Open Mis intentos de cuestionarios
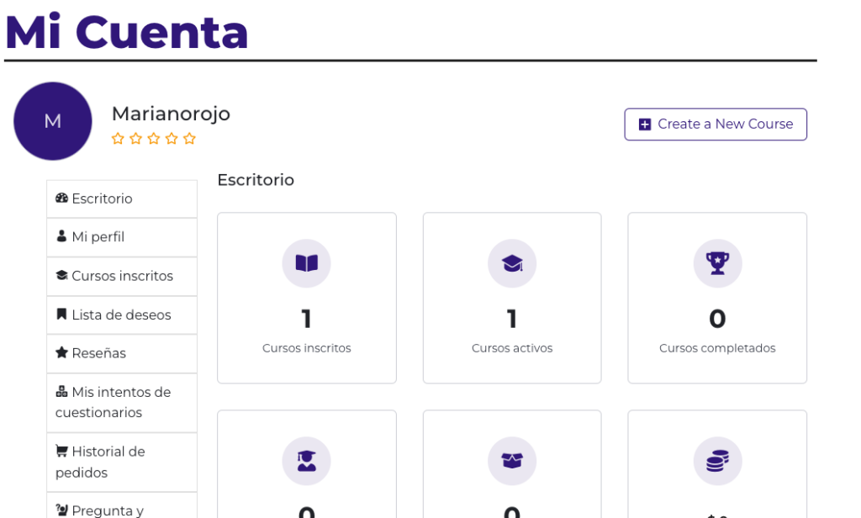 tap(122, 403)
